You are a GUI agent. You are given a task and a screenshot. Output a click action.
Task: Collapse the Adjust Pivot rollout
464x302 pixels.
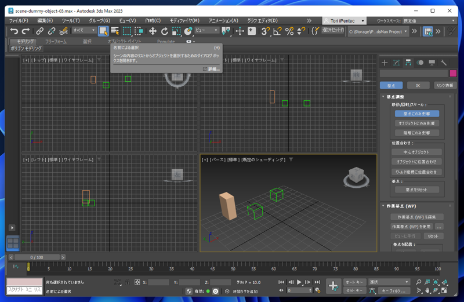pos(396,97)
